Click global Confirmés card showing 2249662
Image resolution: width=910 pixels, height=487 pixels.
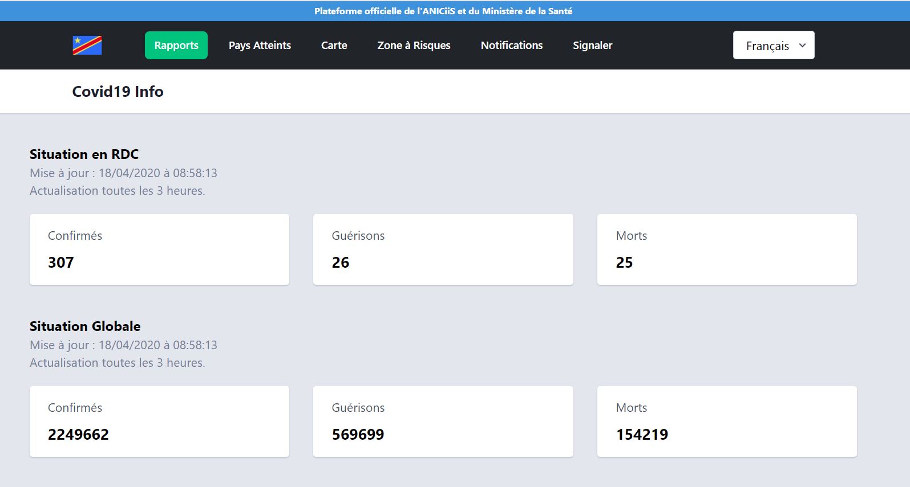(x=159, y=421)
